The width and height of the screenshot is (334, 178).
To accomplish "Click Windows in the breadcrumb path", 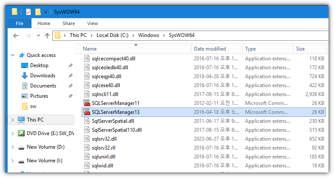I will (x=148, y=35).
